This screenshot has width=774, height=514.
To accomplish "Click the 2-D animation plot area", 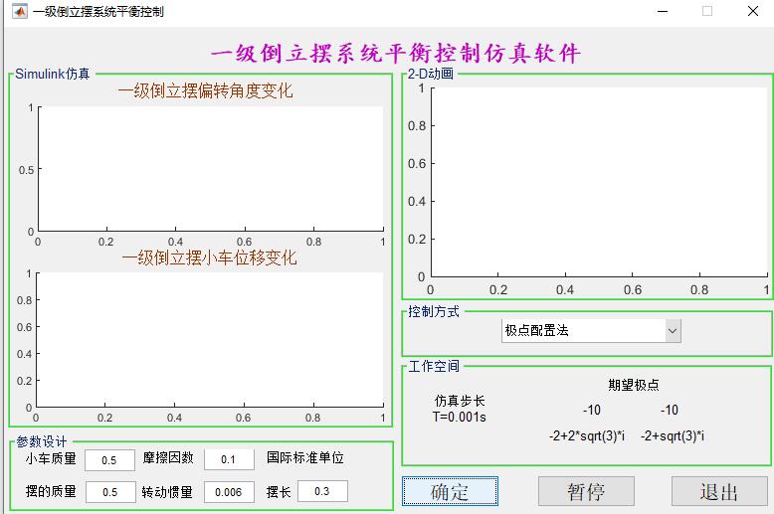I will click(600, 182).
